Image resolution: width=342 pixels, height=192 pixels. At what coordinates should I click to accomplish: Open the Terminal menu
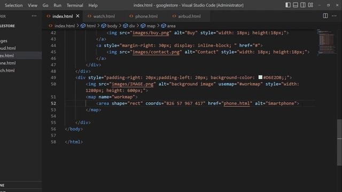point(75,5)
